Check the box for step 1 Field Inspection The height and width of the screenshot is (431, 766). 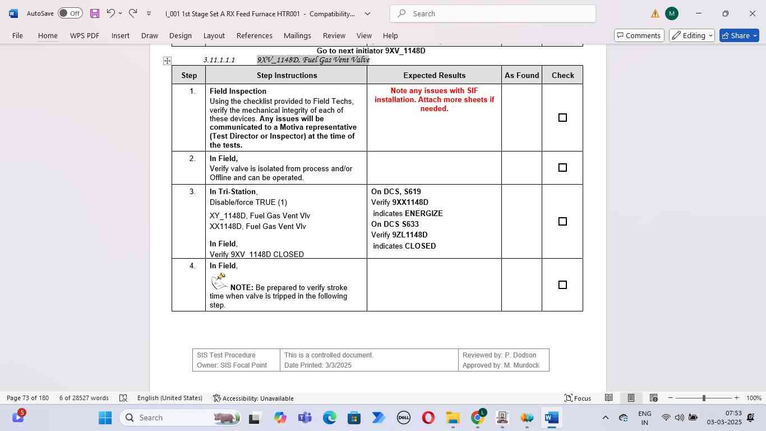tap(562, 117)
